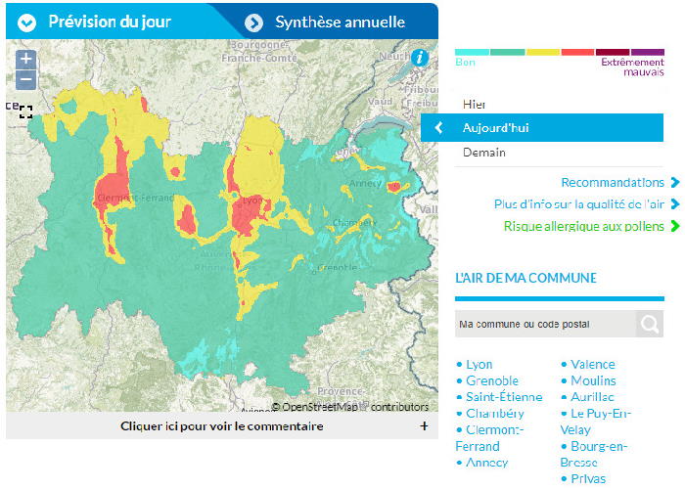Toggle fullscreen map view icon
This screenshot has width=685, height=490.
pos(25,112)
